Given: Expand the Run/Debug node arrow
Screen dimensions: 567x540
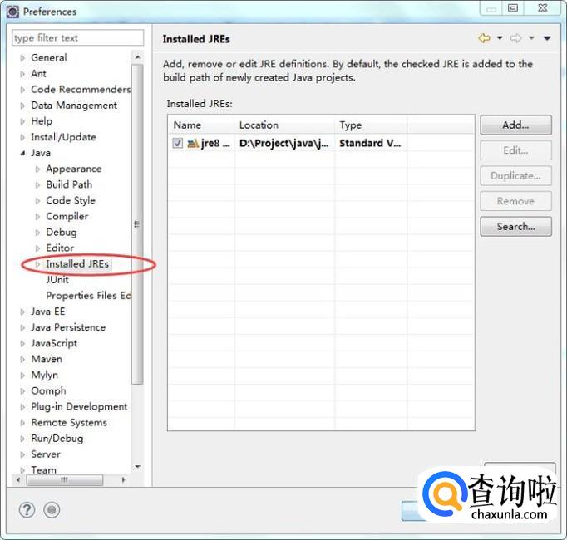Looking at the screenshot, I should pos(22,439).
